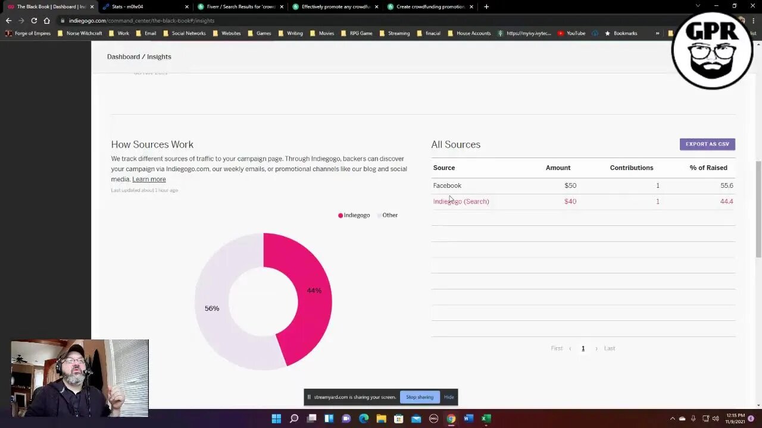Toggle Indiegogo legend pink dot
This screenshot has height=428, width=762.
pyautogui.click(x=341, y=215)
